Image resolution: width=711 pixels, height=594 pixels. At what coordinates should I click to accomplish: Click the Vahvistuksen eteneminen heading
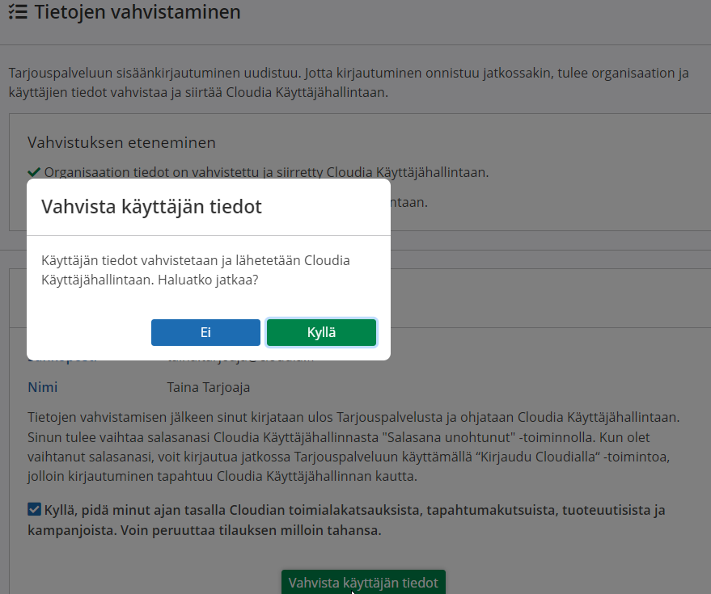121,142
